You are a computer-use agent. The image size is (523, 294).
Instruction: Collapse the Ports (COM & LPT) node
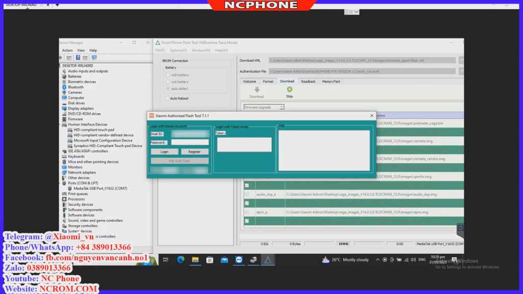tap(61, 183)
